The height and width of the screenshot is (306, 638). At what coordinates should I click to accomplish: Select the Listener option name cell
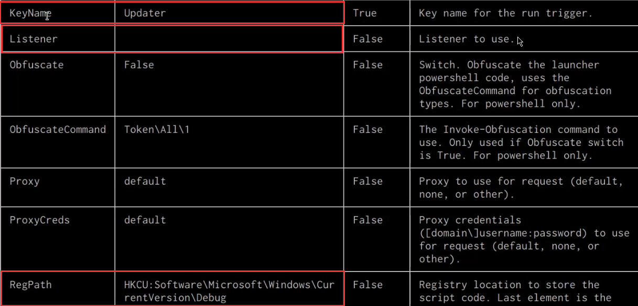34,39
